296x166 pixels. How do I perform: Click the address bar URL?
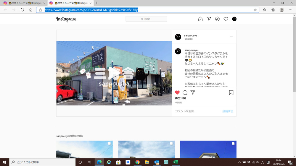[91, 10]
